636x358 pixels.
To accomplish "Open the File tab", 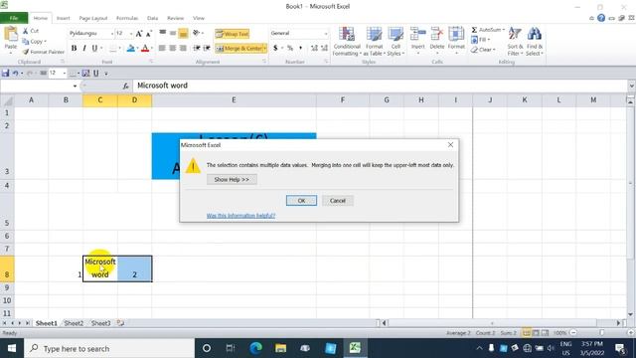I will coord(14,18).
